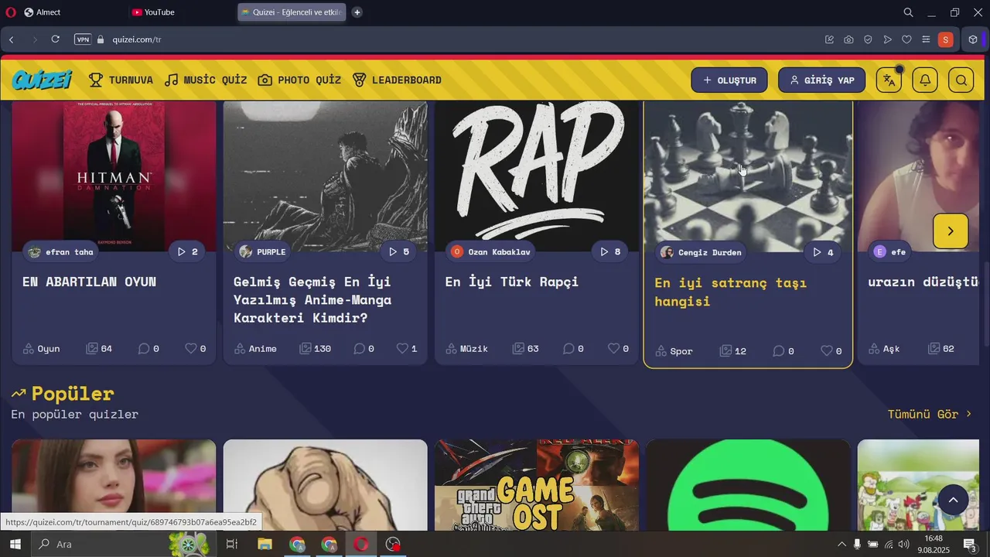This screenshot has height=557, width=990.
Task: Select the Spor category tag
Action: click(674, 351)
